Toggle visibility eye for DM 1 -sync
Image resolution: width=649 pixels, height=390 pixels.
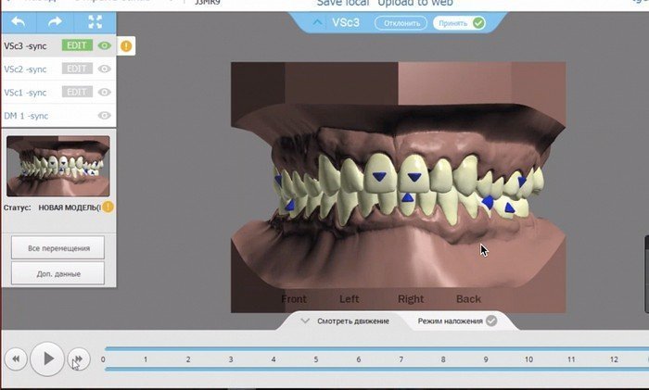(104, 116)
